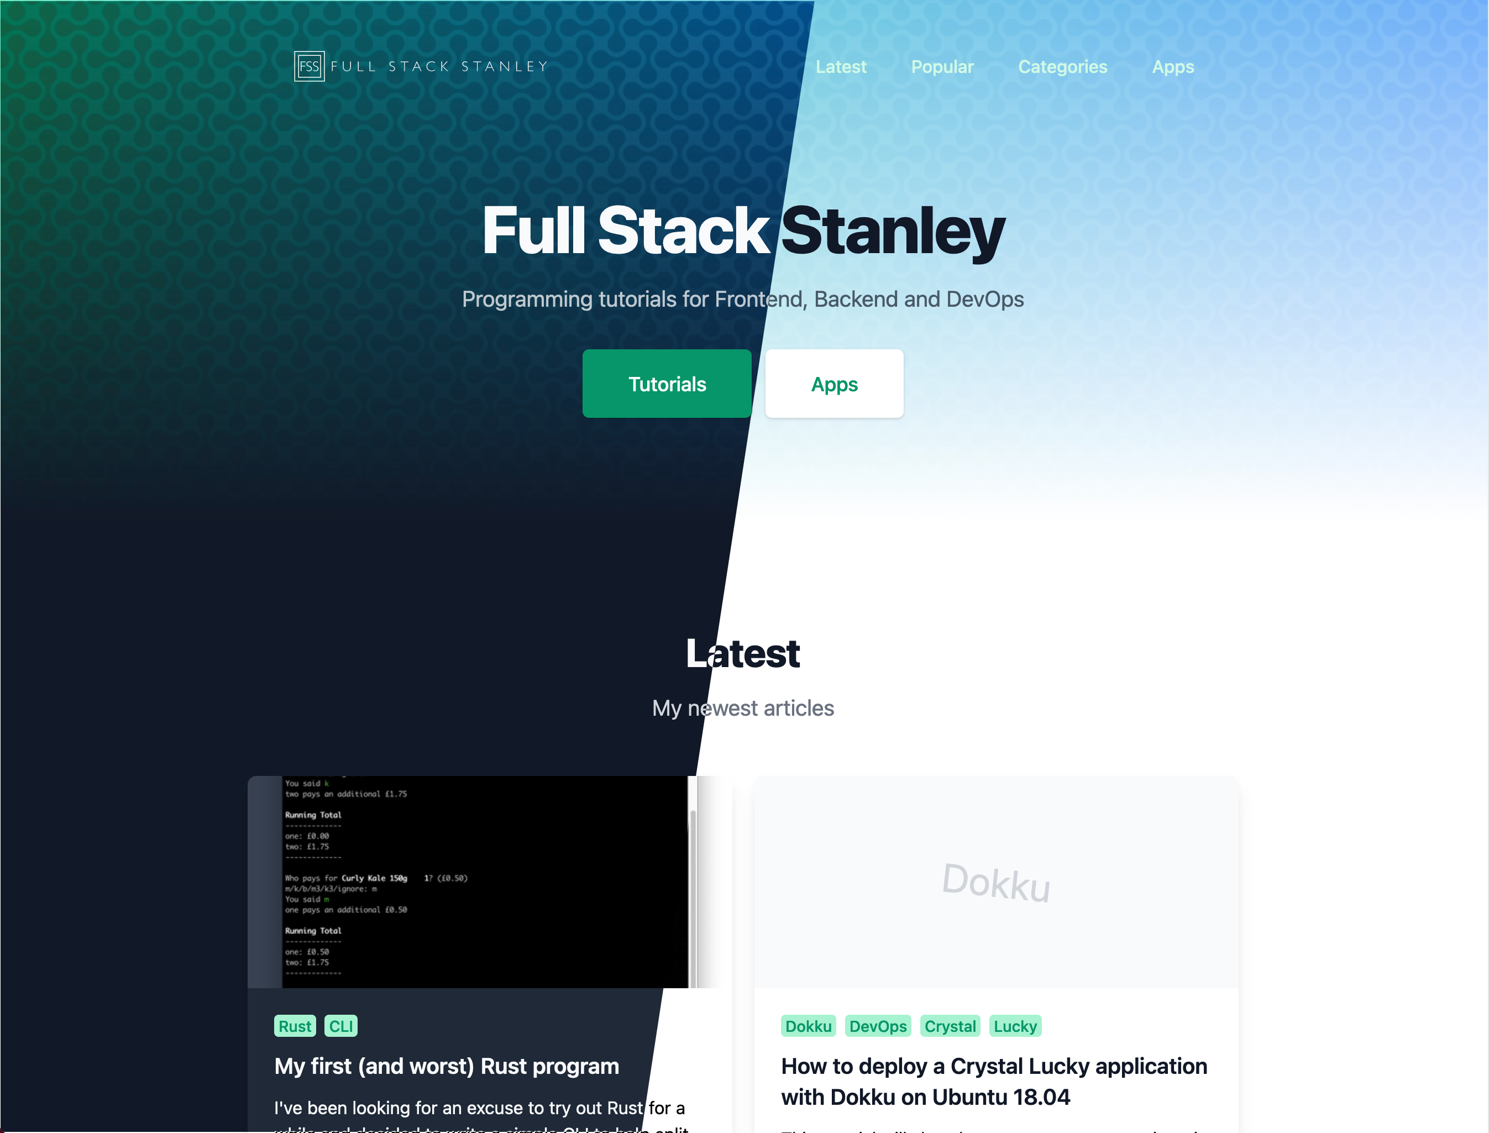This screenshot has width=1489, height=1133.
Task: Click the Tutorials button
Action: (x=668, y=382)
